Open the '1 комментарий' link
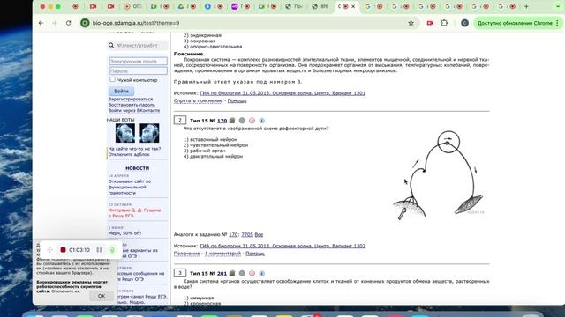Image resolution: width=565 pixels, height=317 pixels. tap(222, 254)
